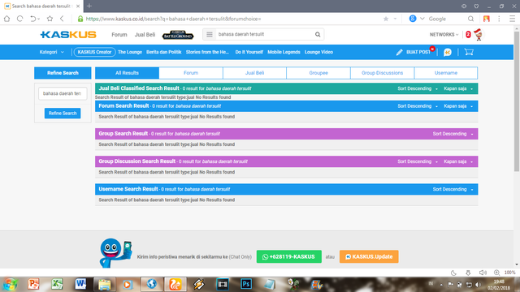Open the KASKUS chat bubble icon
The height and width of the screenshot is (292, 520).
448,52
